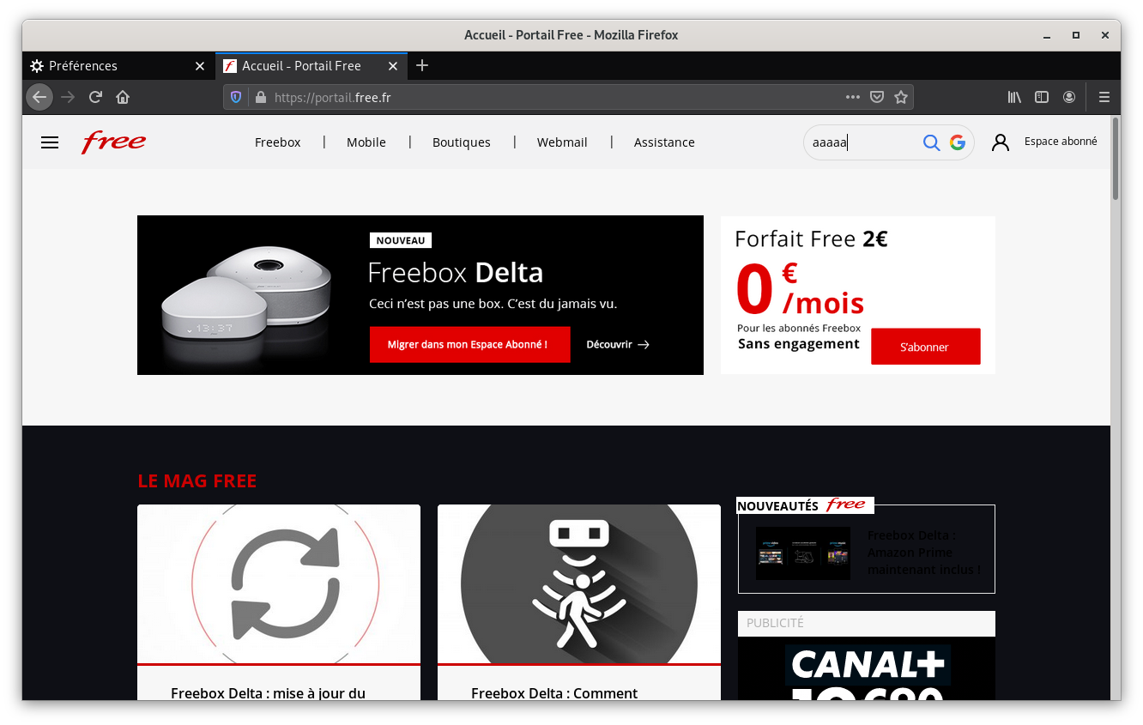Run search with blue magnifier icon
Screen dimensions: 1143x725
pyautogui.click(x=931, y=142)
